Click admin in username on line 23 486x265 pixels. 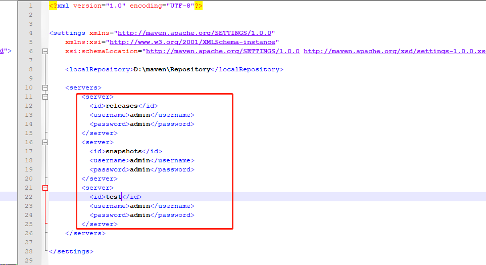coord(140,206)
